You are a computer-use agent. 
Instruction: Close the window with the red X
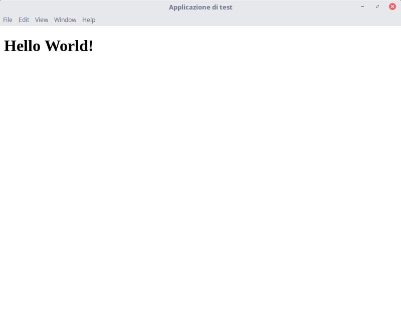coord(392,7)
